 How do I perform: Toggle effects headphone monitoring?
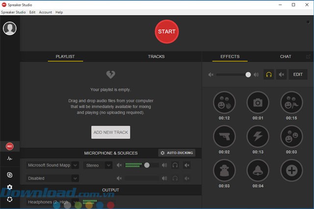click(x=269, y=74)
